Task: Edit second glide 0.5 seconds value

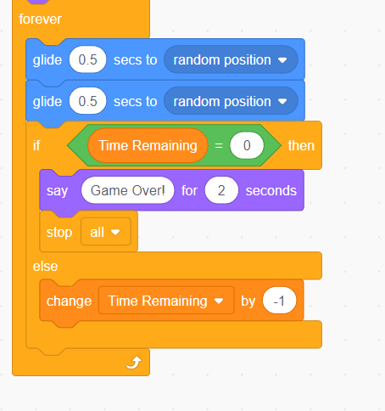Action: point(87,101)
